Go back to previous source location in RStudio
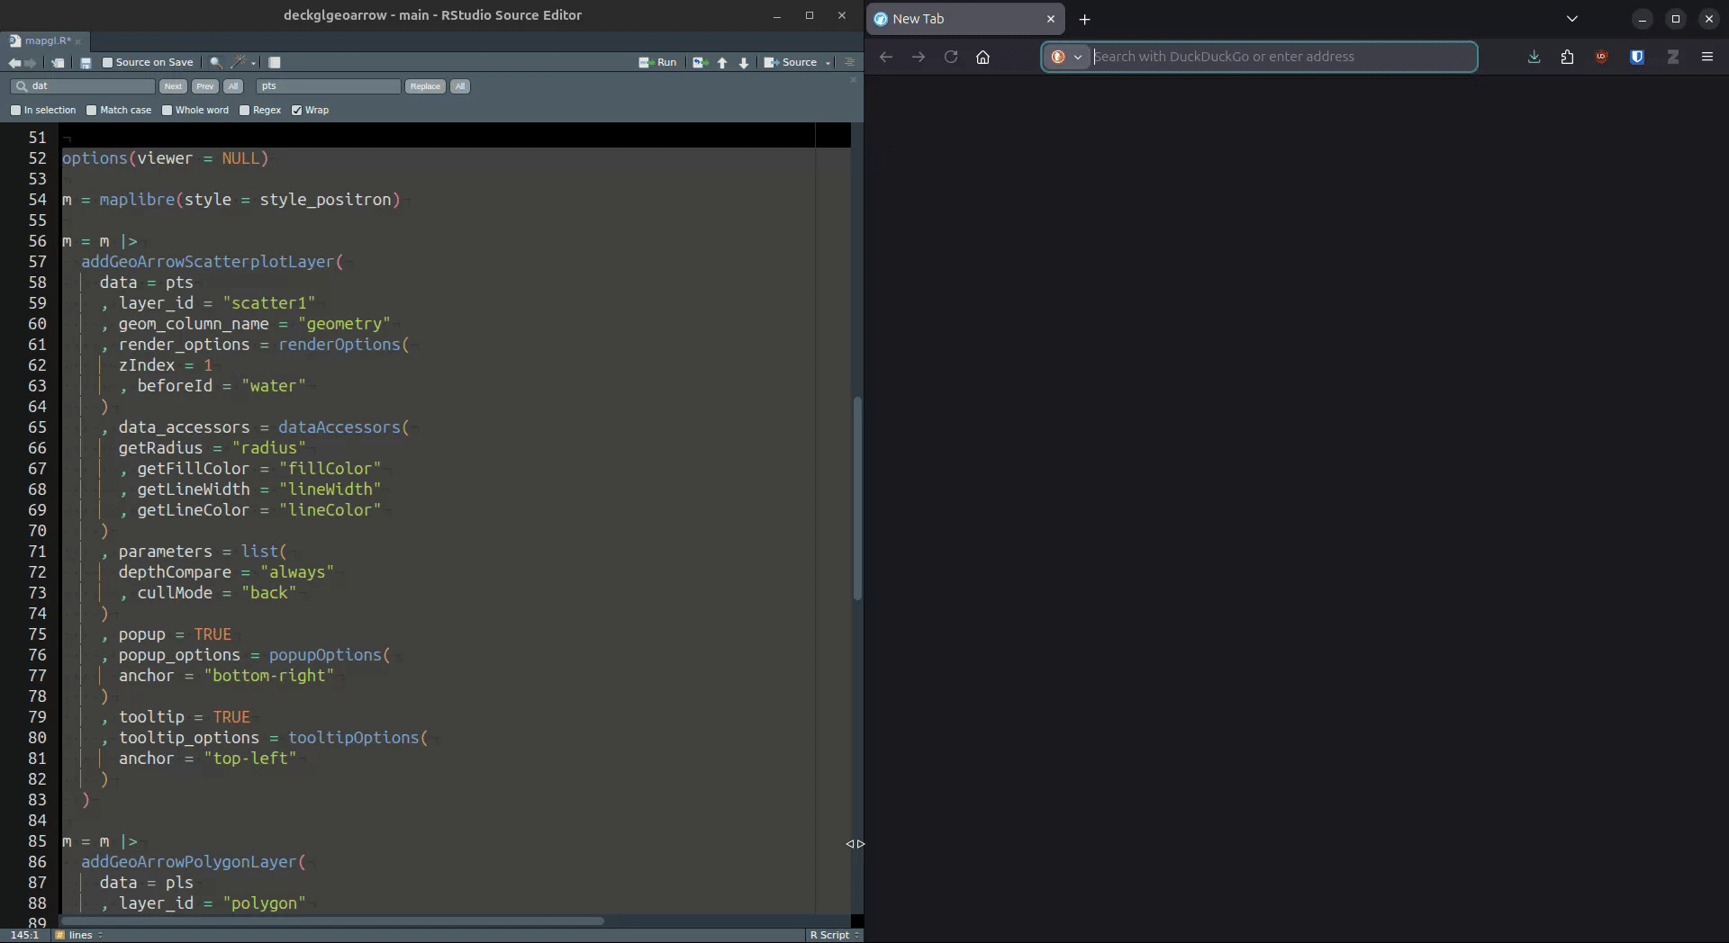Image resolution: width=1729 pixels, height=943 pixels. click(14, 63)
